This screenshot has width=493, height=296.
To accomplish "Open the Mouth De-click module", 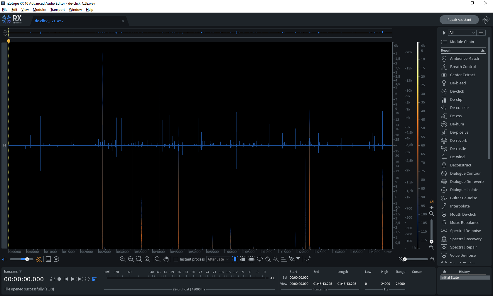I will (x=463, y=215).
